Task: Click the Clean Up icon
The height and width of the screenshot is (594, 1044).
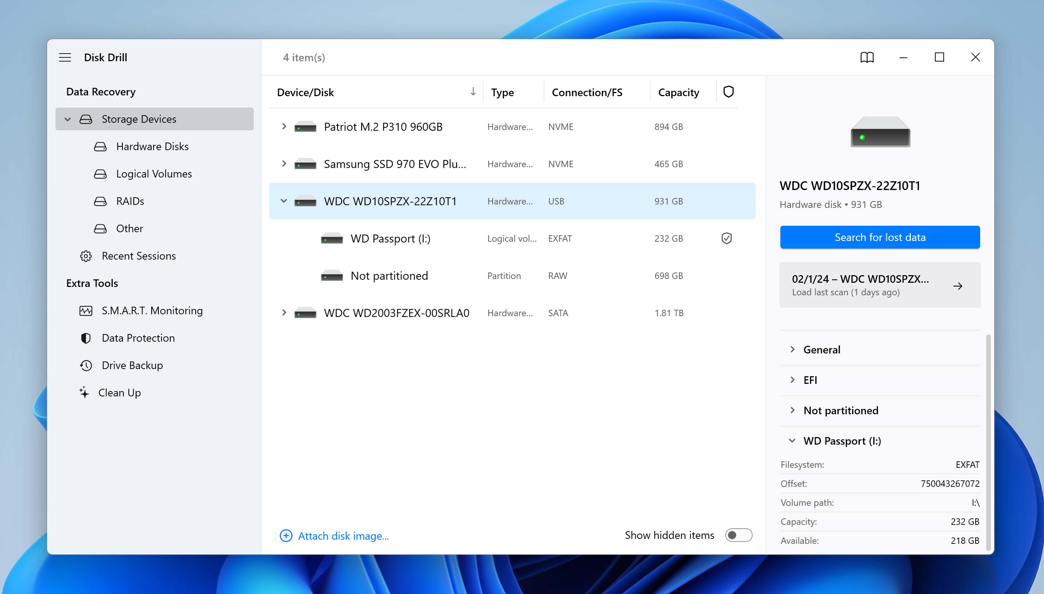Action: tap(85, 393)
